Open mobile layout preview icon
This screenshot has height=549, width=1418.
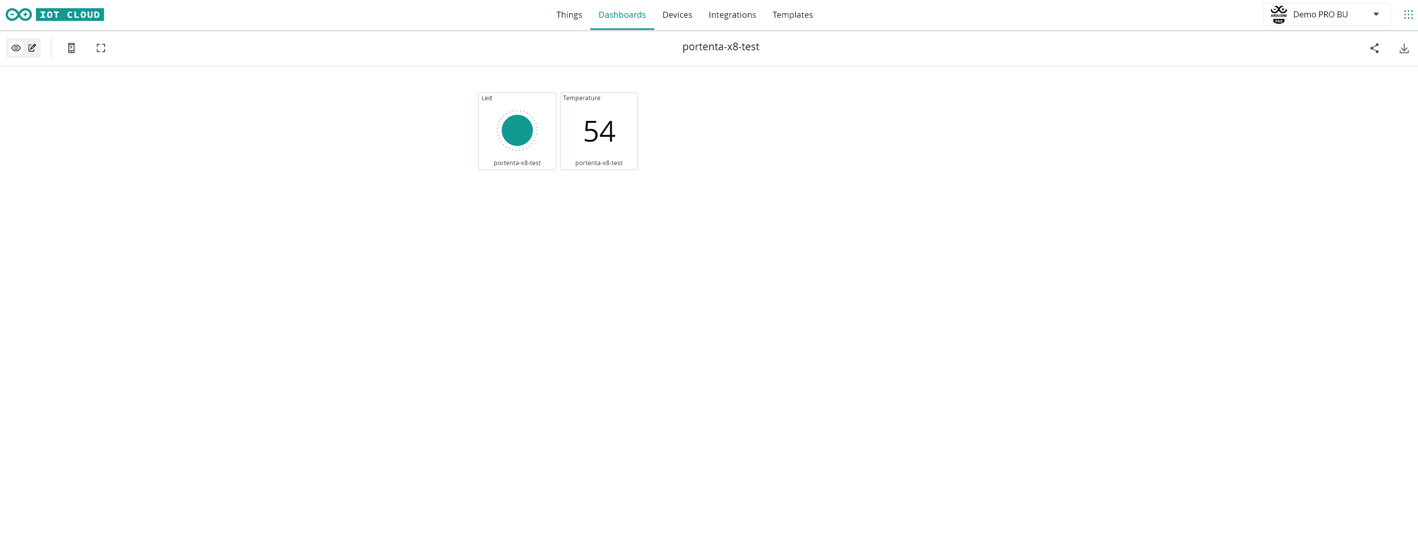tap(71, 48)
